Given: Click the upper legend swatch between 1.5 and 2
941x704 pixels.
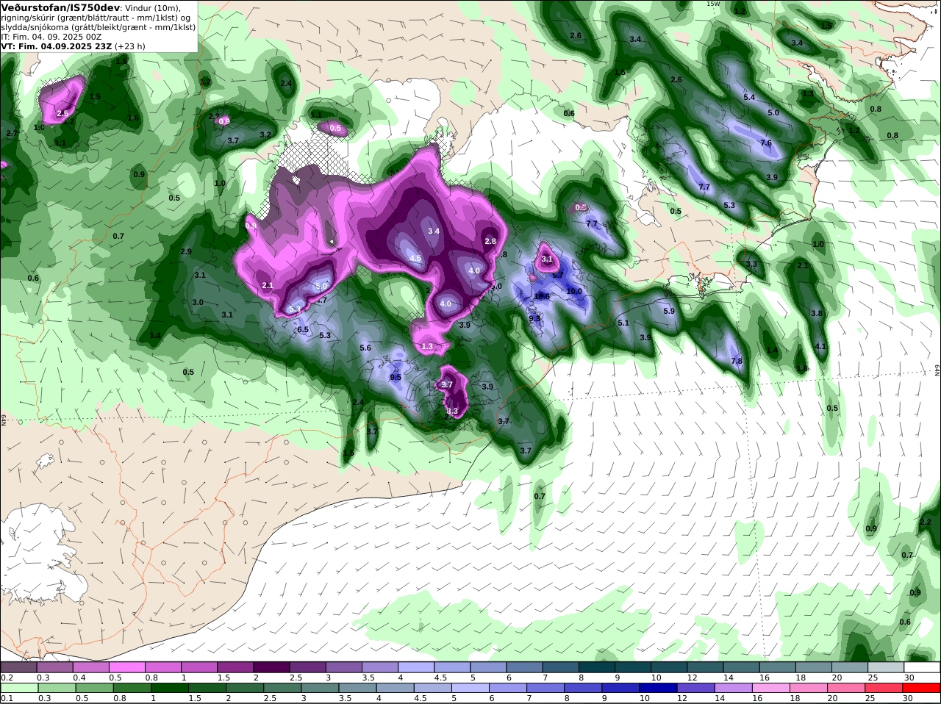Looking at the screenshot, I should pos(235,667).
